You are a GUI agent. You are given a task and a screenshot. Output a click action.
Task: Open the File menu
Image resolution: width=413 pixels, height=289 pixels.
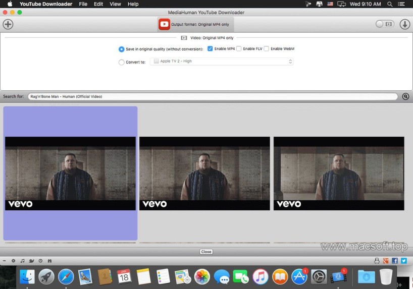click(83, 4)
